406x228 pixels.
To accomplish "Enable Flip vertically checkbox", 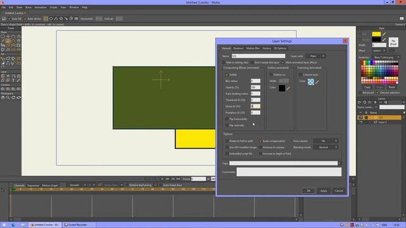I will coord(227,125).
